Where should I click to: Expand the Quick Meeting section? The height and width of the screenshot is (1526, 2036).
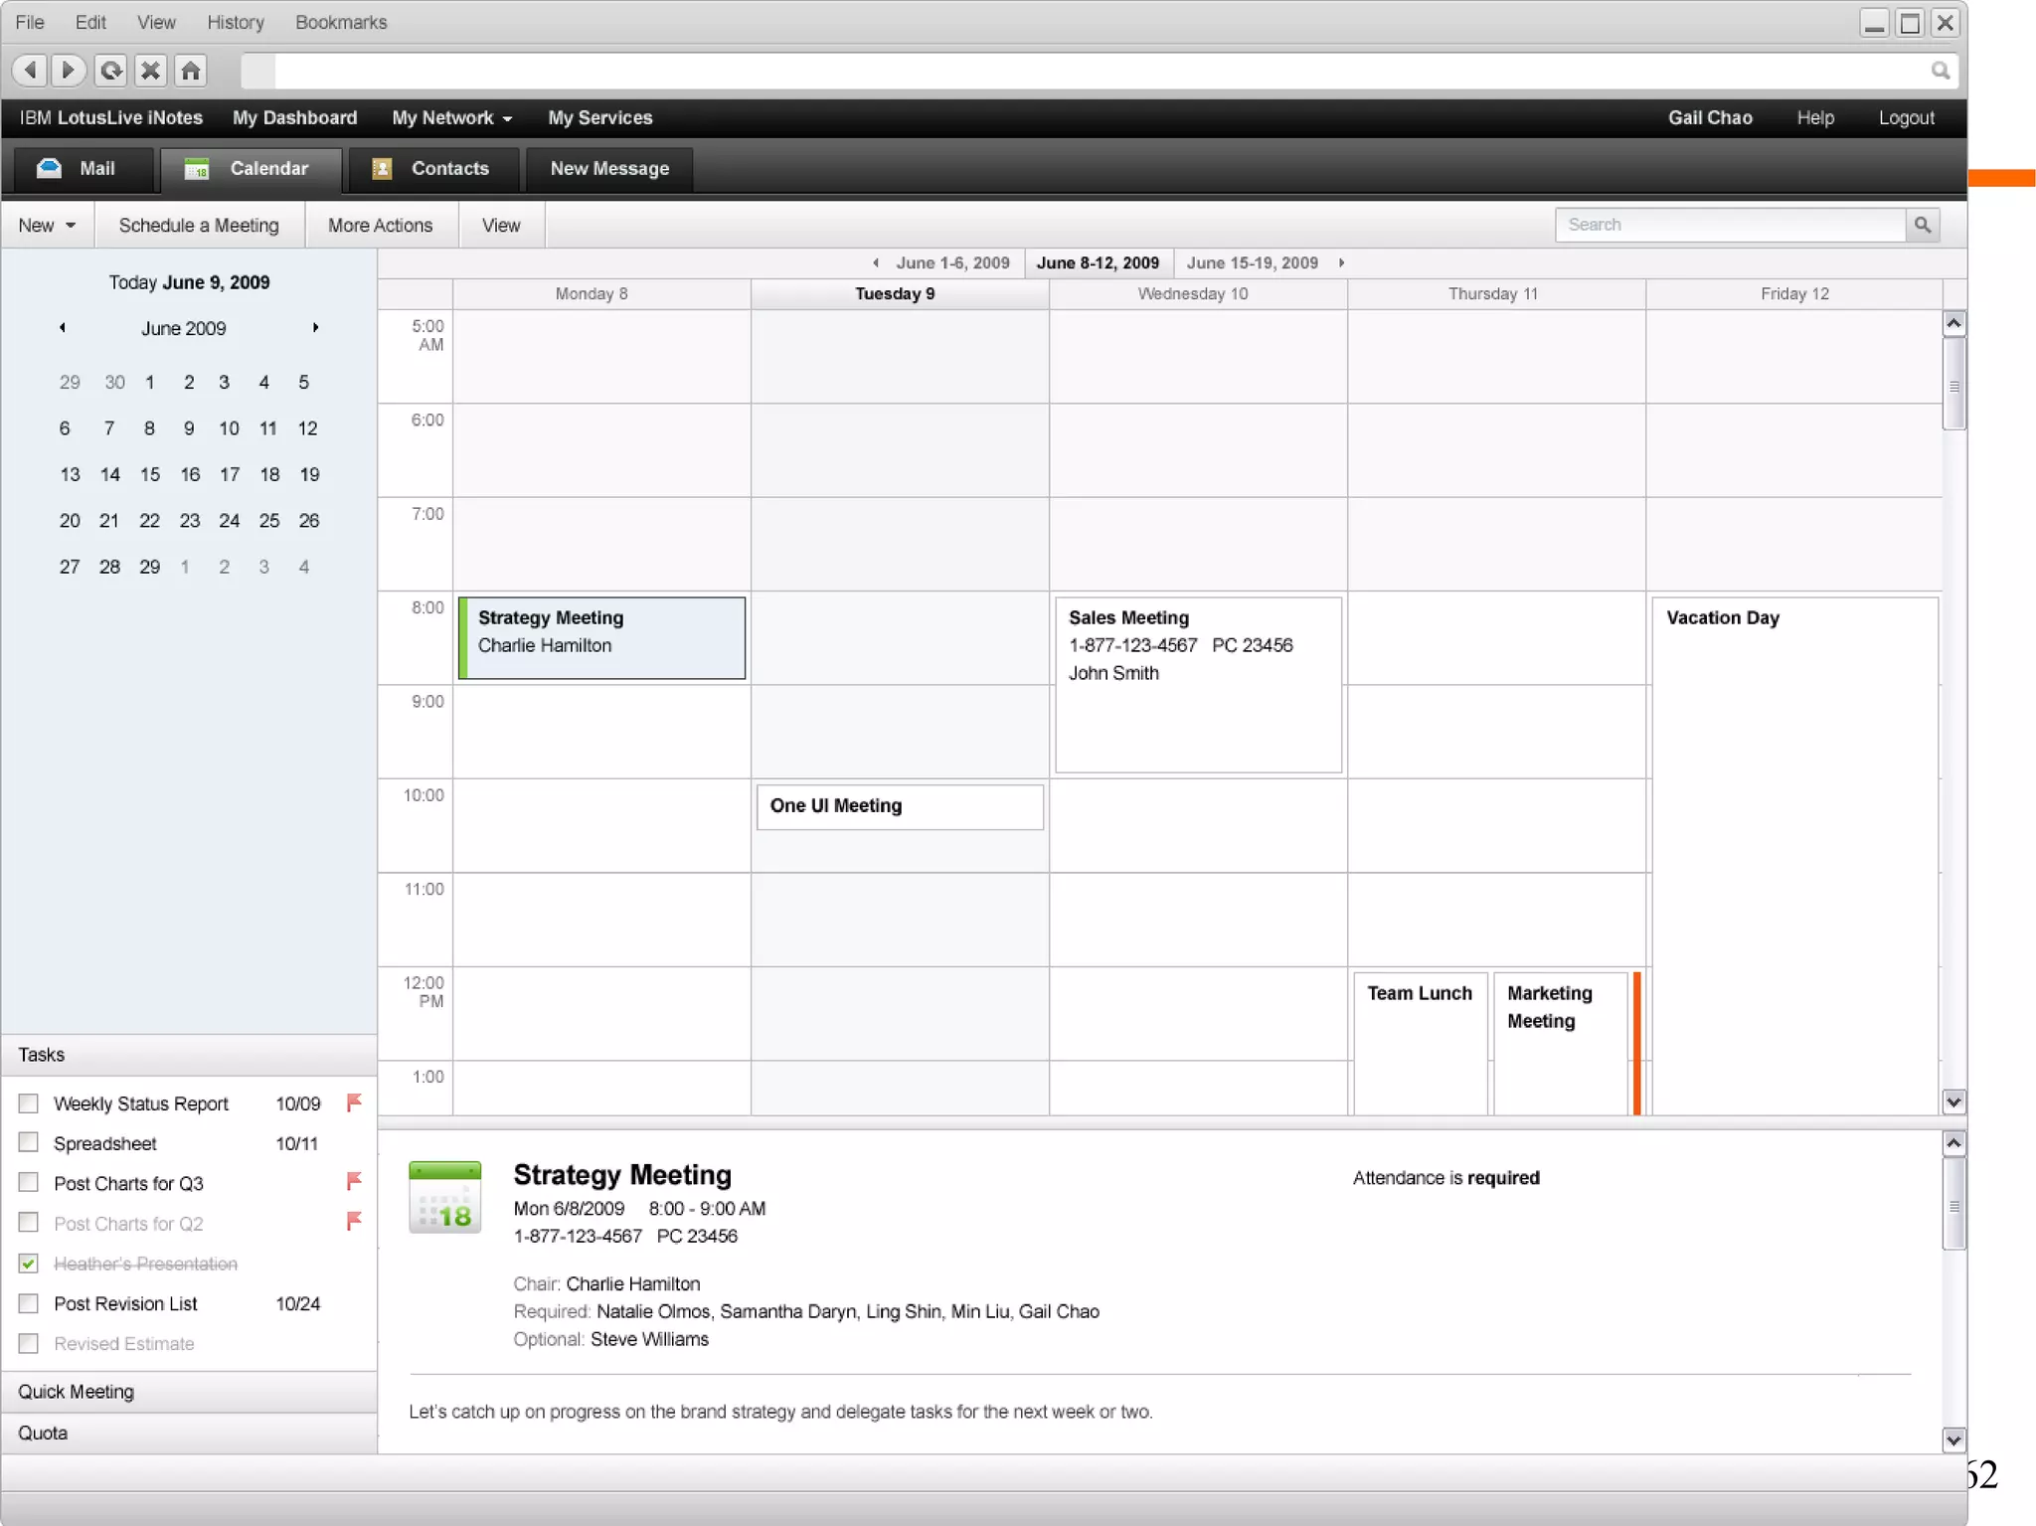tap(77, 1392)
